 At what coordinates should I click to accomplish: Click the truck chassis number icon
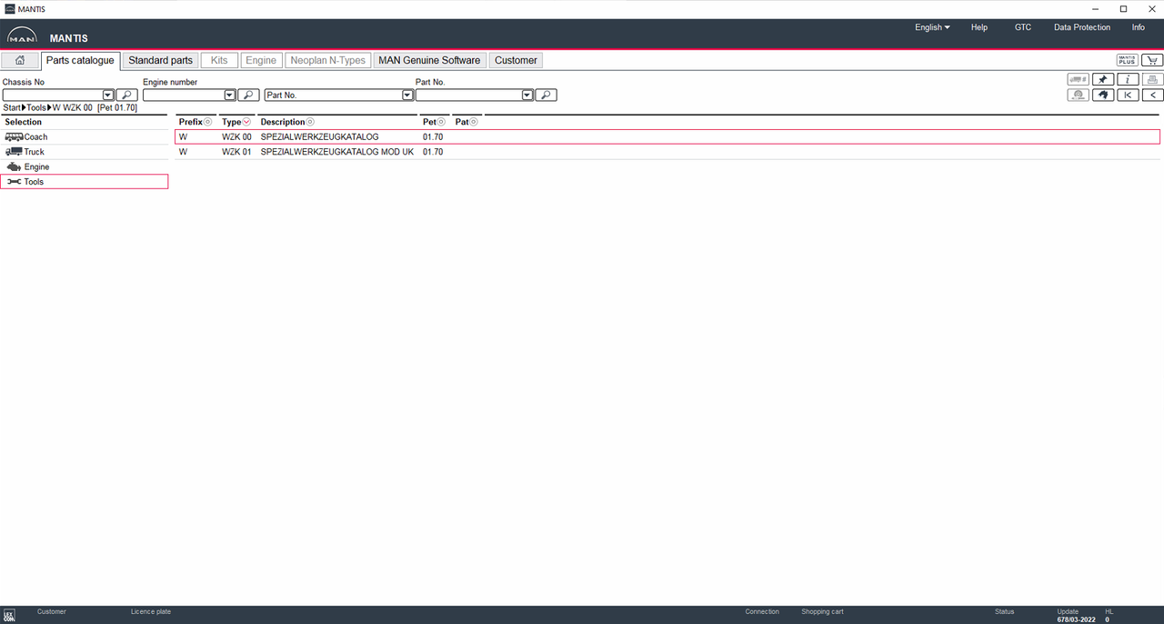[1079, 80]
